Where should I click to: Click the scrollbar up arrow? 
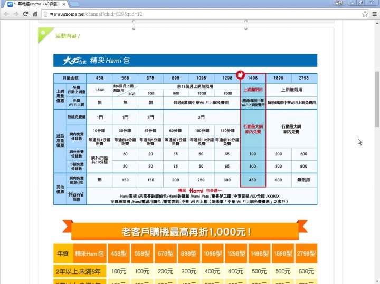377,23
